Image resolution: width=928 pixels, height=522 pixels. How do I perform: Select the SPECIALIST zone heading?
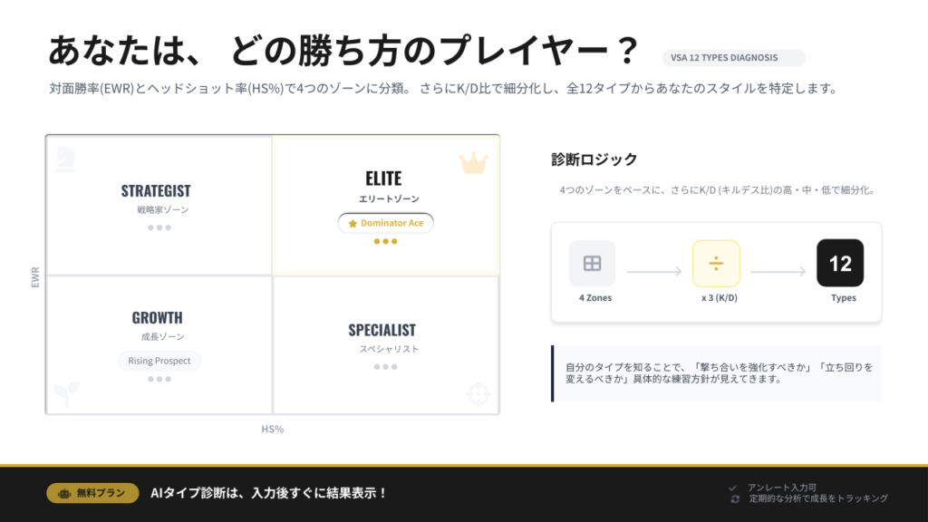(382, 330)
